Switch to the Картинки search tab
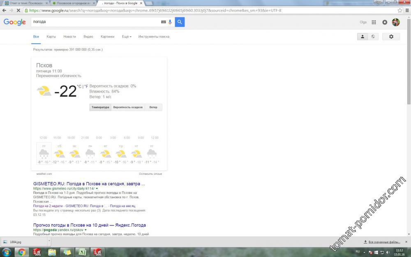This screenshot has height=257, width=411. [x=107, y=37]
